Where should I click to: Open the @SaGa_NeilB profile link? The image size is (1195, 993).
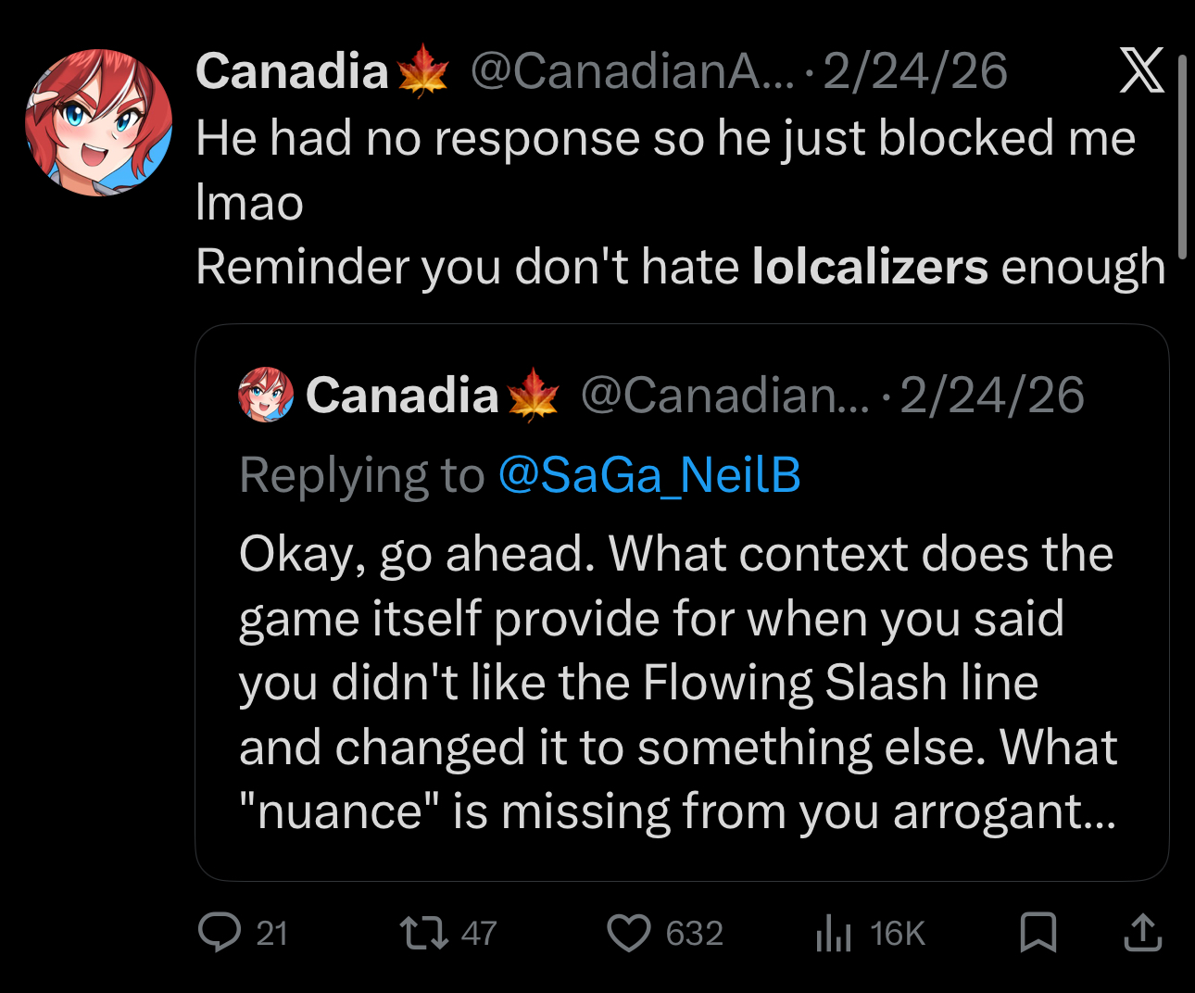[x=648, y=475]
